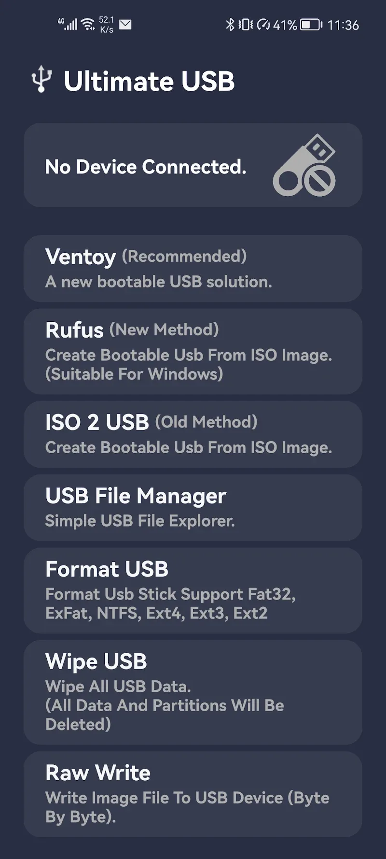Select Rufus new method option
This screenshot has height=859, width=386.
[193, 351]
